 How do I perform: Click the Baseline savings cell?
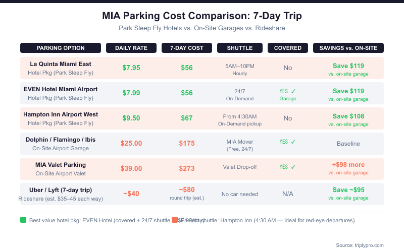[348, 144]
